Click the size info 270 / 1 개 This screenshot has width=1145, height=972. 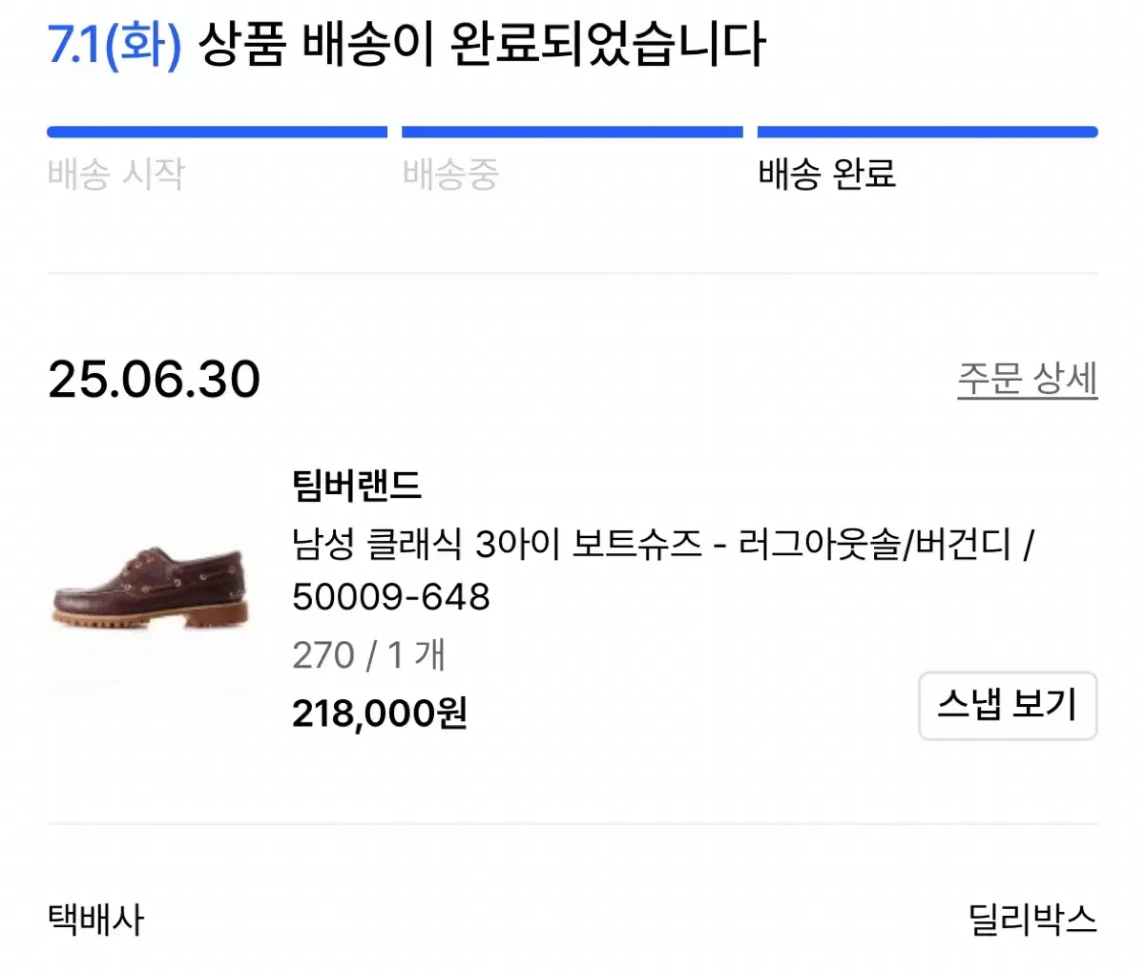370,653
